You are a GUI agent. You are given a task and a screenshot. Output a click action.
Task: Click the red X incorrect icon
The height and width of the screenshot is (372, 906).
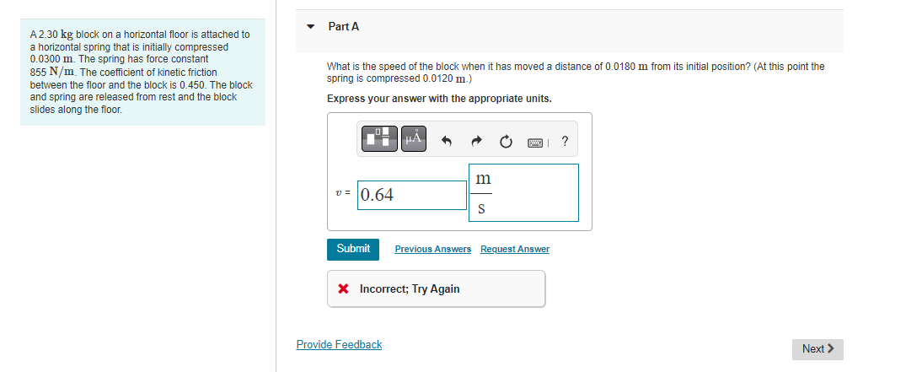(x=343, y=288)
